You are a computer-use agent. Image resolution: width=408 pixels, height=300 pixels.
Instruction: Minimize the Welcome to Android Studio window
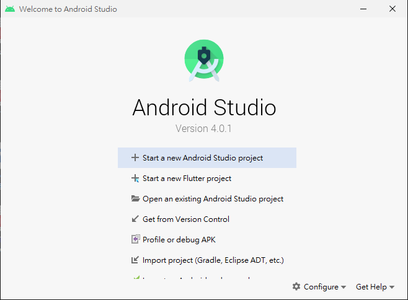363,9
